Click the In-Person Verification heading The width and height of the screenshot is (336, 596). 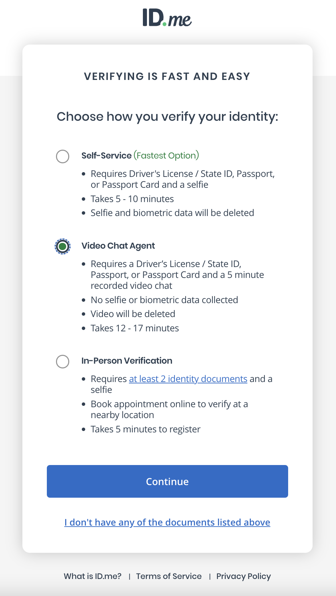coord(127,361)
